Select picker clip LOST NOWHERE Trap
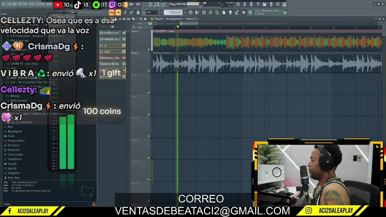The image size is (386, 217). point(112,39)
